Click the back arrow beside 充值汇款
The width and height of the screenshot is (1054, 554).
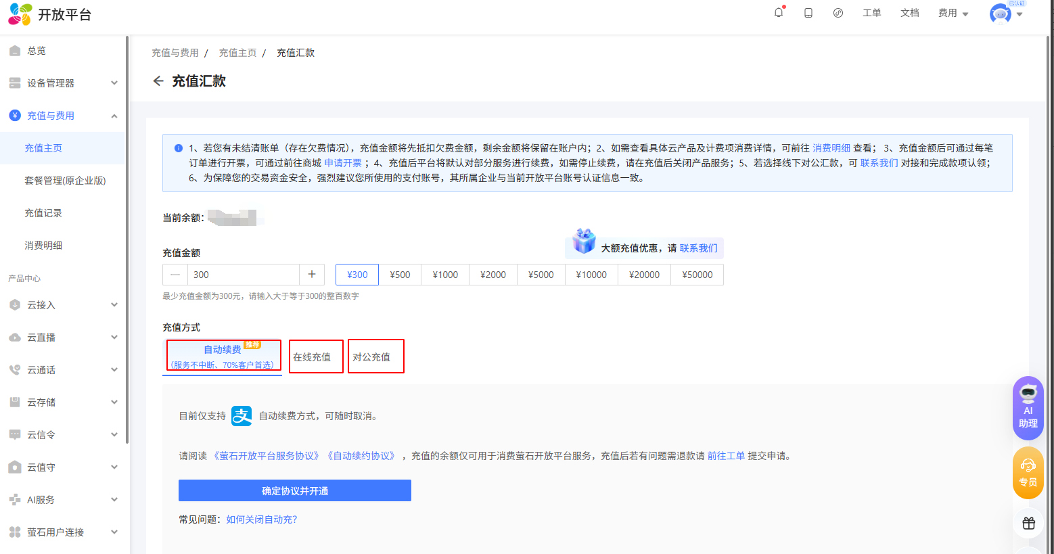(158, 81)
